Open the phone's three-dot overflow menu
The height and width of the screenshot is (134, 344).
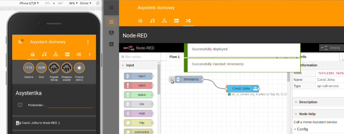click(x=88, y=42)
